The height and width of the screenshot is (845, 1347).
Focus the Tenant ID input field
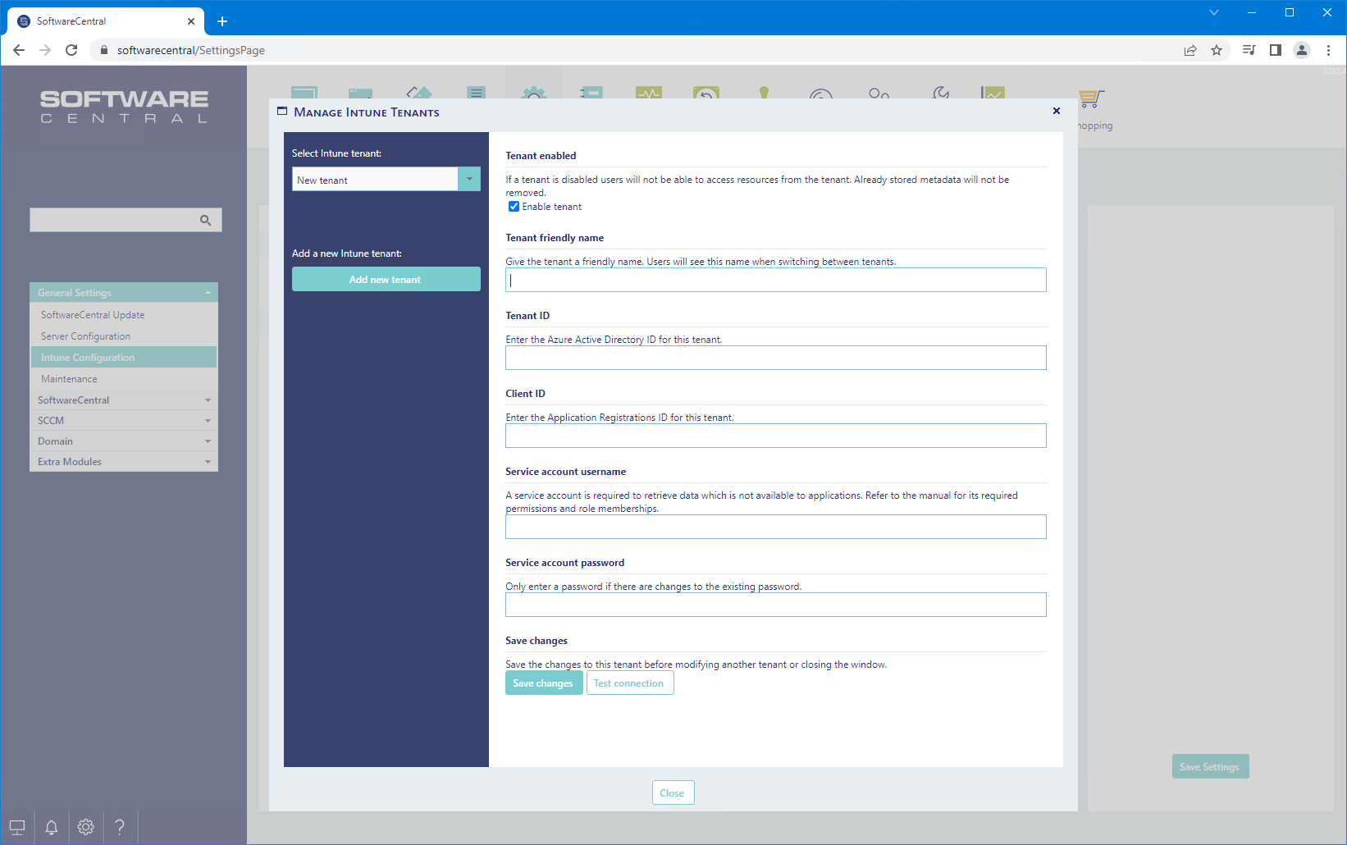coord(775,359)
